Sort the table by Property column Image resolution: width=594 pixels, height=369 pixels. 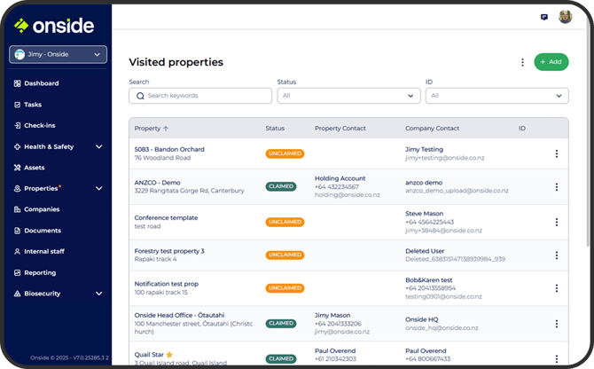point(152,129)
